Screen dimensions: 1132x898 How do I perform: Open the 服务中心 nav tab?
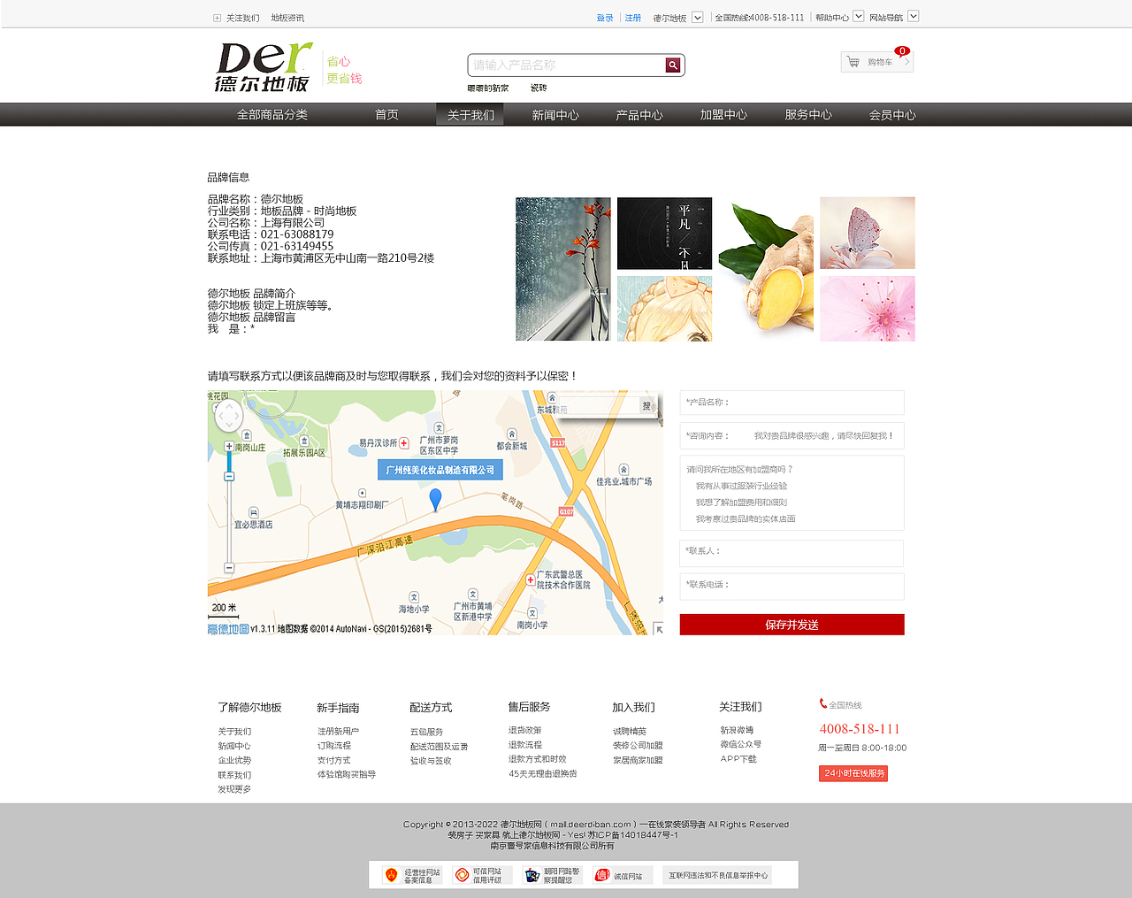click(x=808, y=115)
